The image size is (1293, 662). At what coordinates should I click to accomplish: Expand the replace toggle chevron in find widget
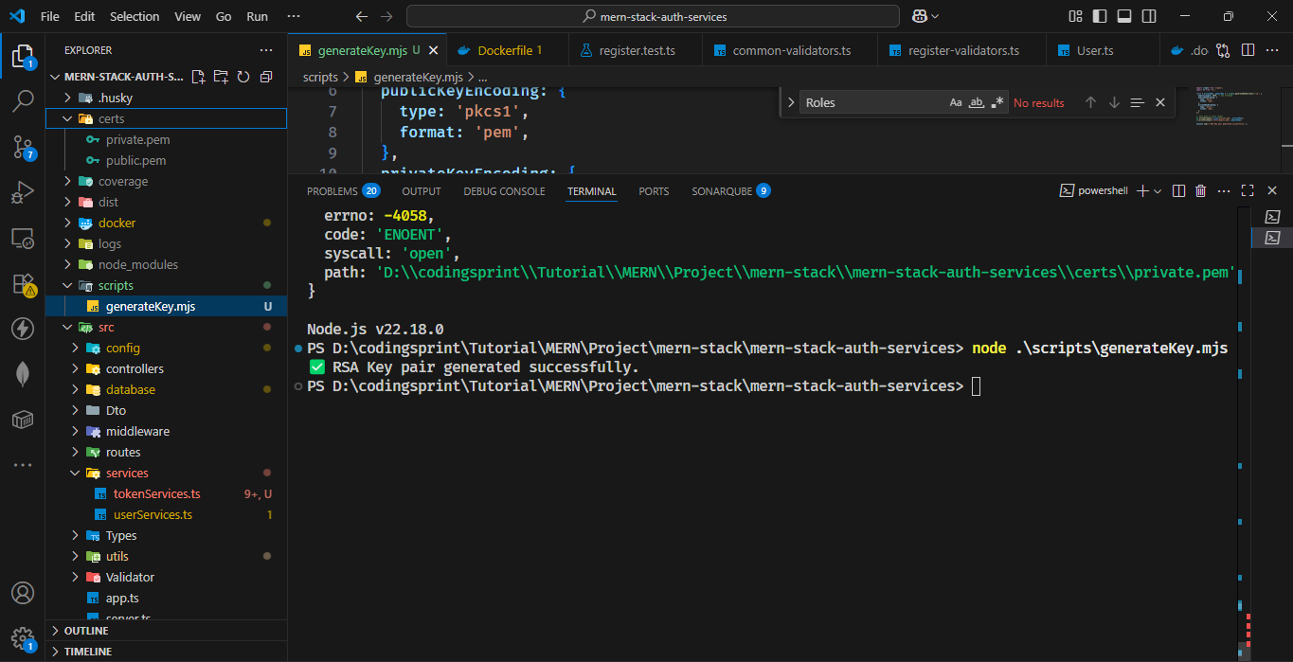791,102
